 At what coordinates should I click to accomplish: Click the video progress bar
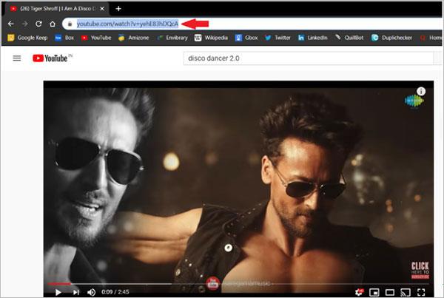(238, 283)
